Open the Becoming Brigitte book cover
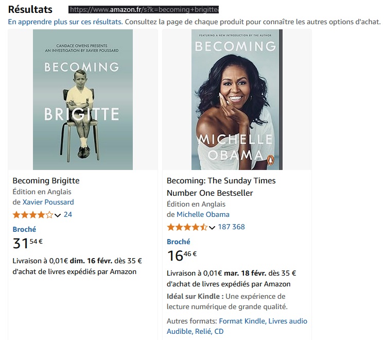 83,99
